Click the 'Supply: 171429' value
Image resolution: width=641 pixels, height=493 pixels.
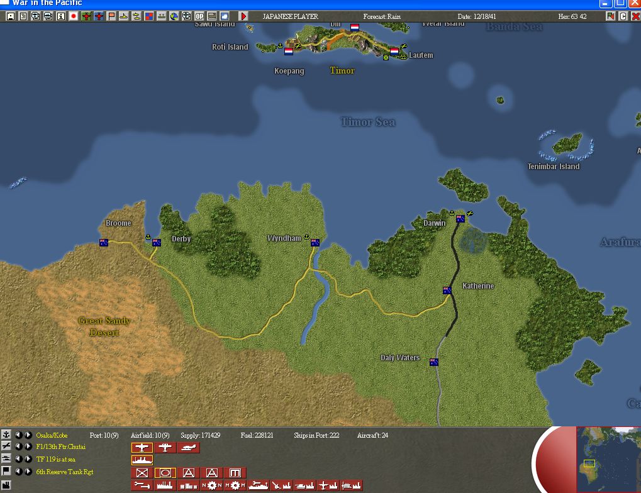coord(200,435)
